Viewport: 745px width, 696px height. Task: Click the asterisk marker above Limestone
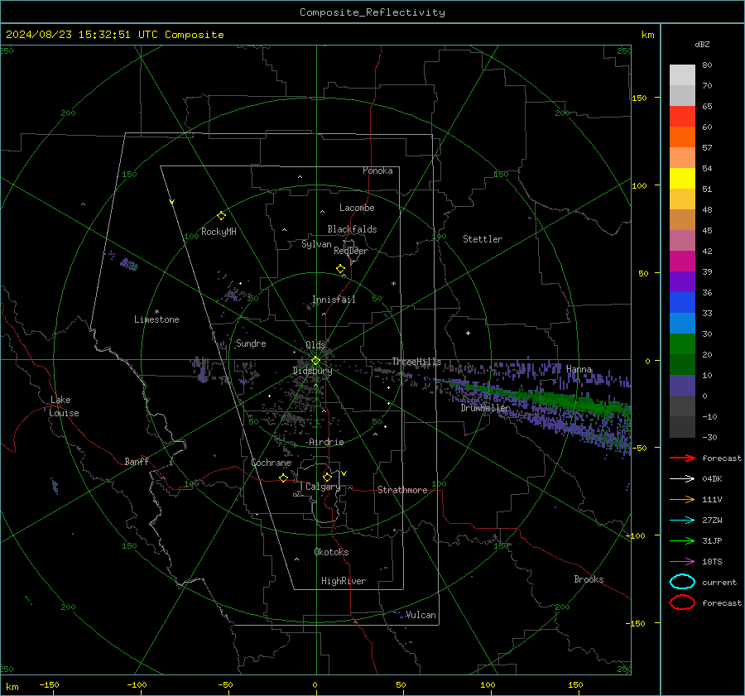pyautogui.click(x=156, y=312)
